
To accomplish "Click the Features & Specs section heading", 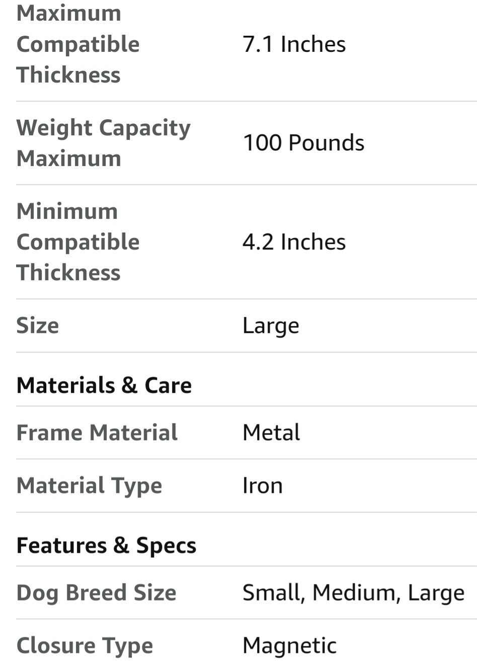I will tap(106, 546).
